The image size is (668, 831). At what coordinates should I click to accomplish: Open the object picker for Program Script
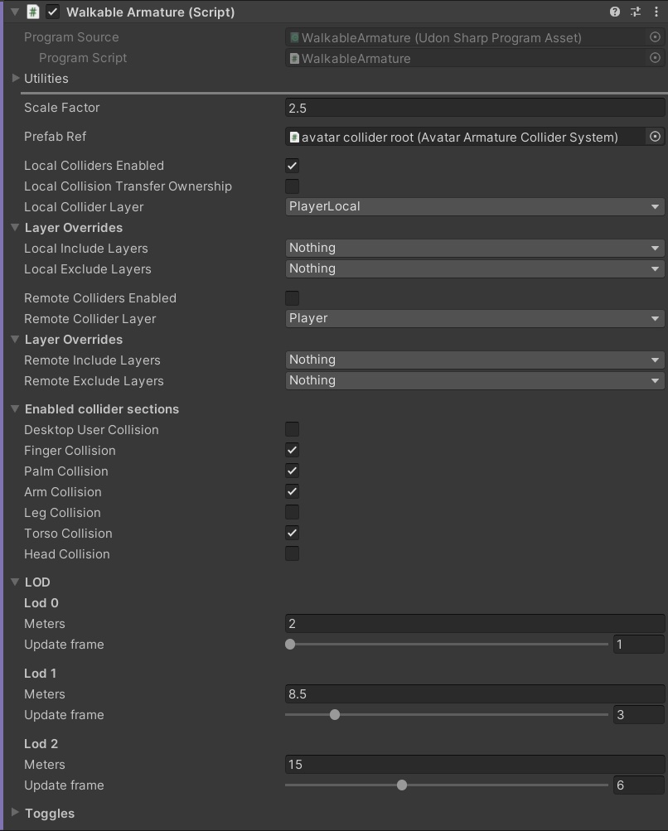[654, 58]
